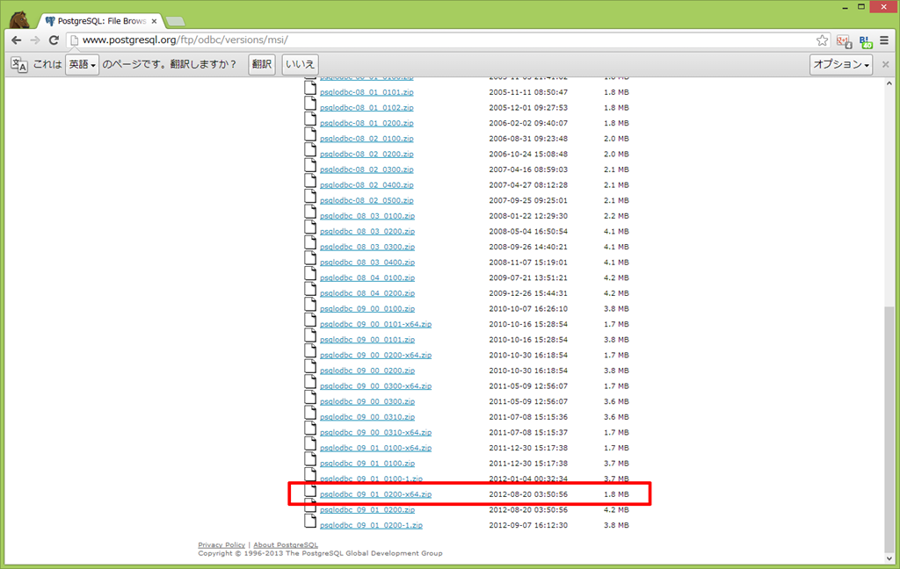
Task: Click the file icon beside psqlodbc_08_04_0200.zip
Action: (310, 289)
